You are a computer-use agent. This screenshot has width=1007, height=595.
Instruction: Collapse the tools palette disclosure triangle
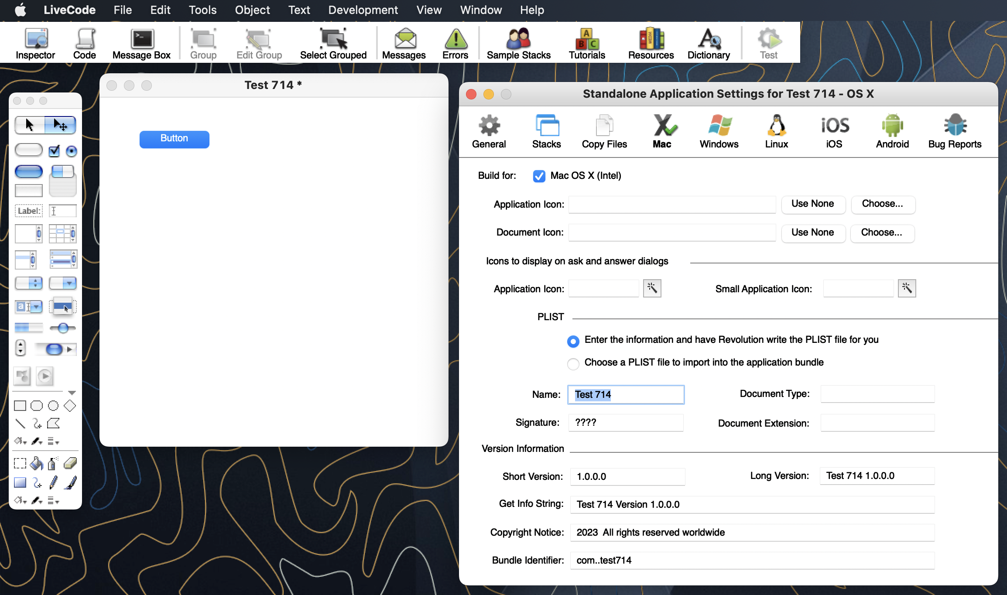[72, 393]
